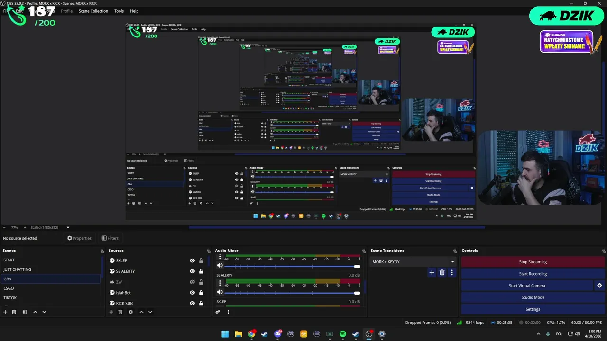Screen dimensions: 607x341
Task: Adjust the SE ALERTY volume slider
Action: tap(293, 293)
